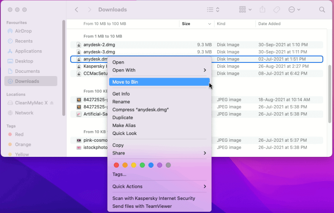Image resolution: width=334 pixels, height=213 pixels.
Task: Open the ellipsis action menu in the toolbar
Action: (x=294, y=10)
